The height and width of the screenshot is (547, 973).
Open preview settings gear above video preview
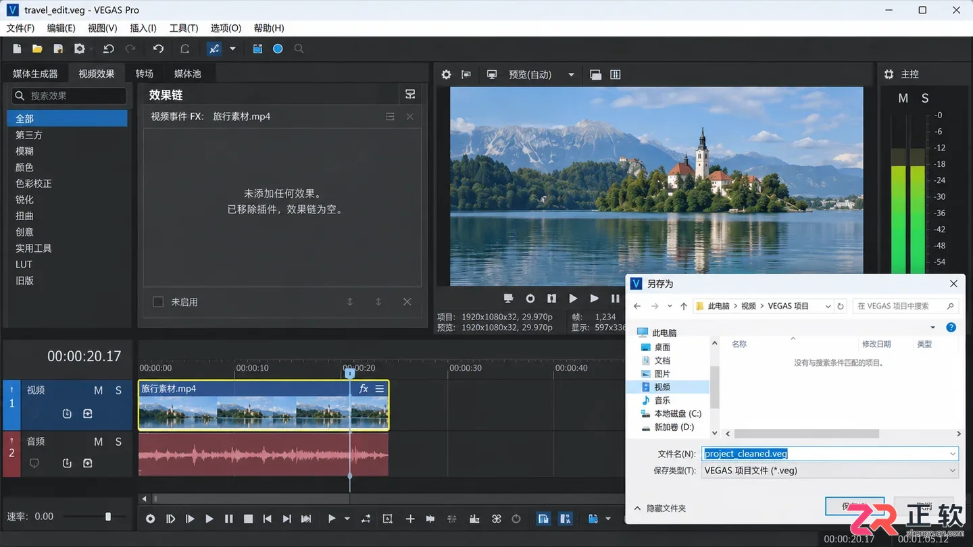click(446, 74)
